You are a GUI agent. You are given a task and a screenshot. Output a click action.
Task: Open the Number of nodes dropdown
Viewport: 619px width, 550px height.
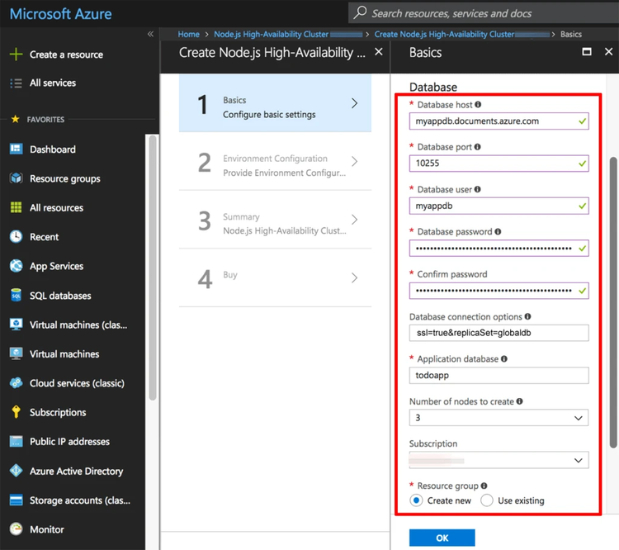point(499,418)
